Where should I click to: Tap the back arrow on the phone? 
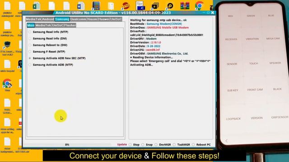pyautogui.click(x=227, y=141)
